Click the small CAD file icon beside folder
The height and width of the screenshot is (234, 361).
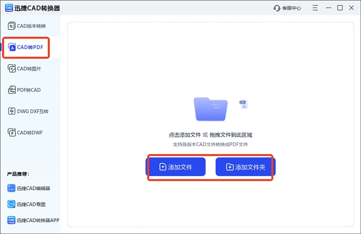pyautogui.click(x=244, y=104)
